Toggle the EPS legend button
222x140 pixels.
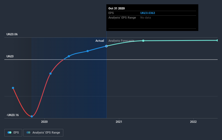tap(13, 132)
